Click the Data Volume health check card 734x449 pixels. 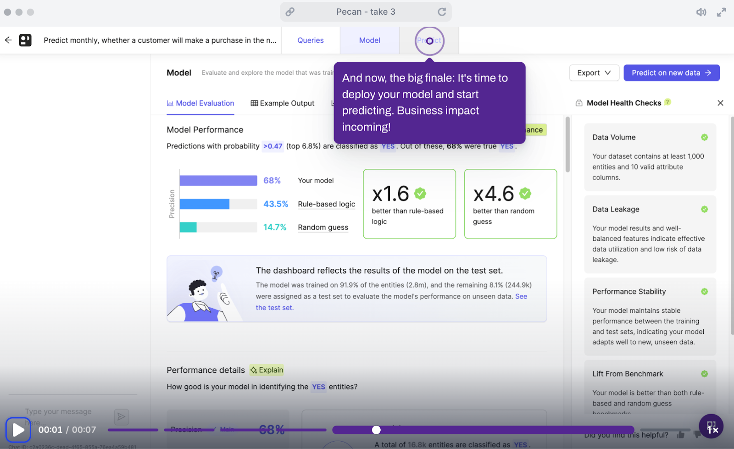coord(650,157)
